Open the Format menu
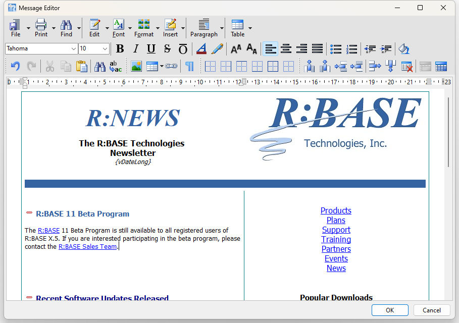 [x=144, y=28]
